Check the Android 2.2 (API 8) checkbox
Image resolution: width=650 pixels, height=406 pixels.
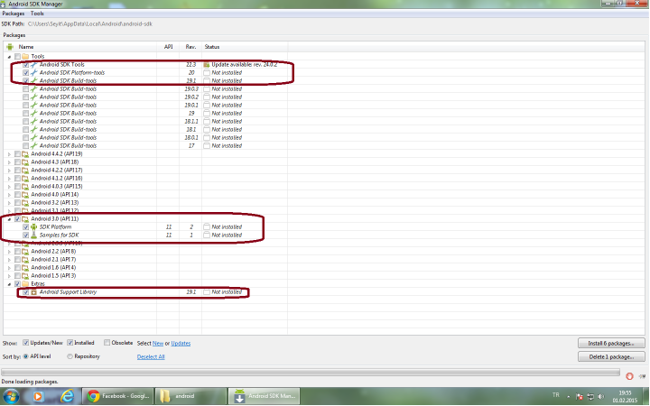17,251
